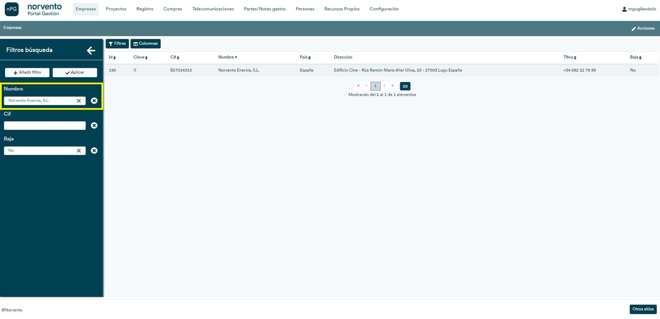The image size is (660, 319).
Task: Click Empresas breadcrumb label
Action: tap(12, 28)
